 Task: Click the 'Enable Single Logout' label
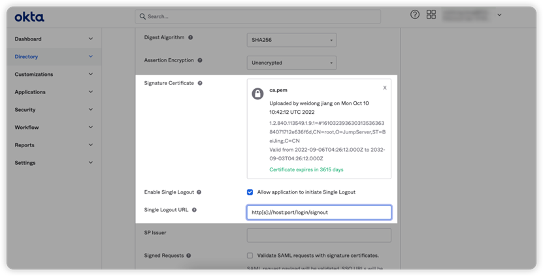169,192
